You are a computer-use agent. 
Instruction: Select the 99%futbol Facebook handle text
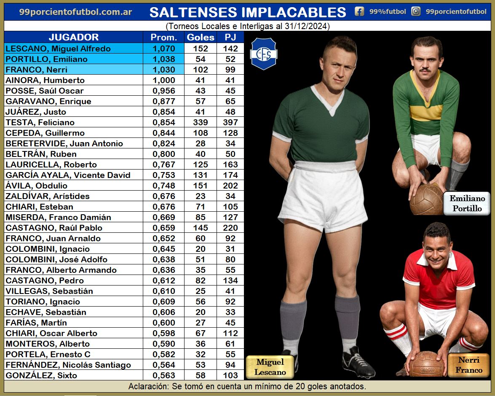pyautogui.click(x=387, y=12)
